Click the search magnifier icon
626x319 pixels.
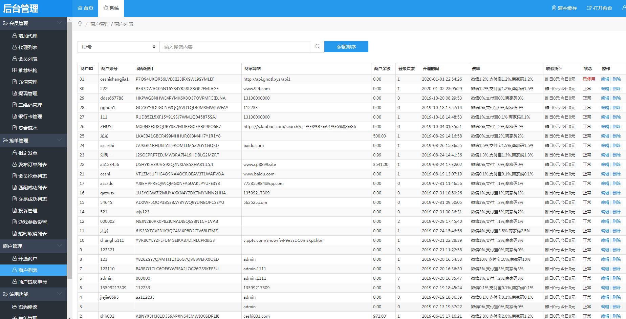[x=317, y=47]
